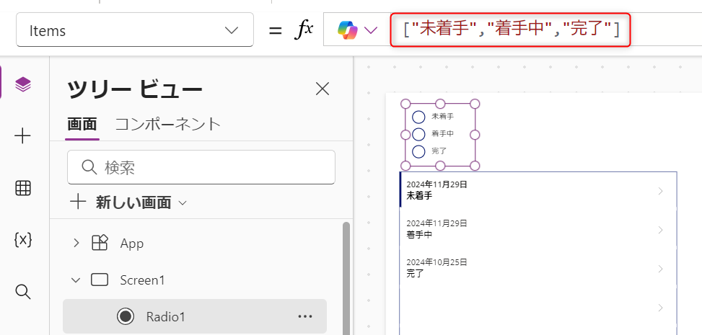This screenshot has width=702, height=335.
Task: Click the 2024年11月29日 着手中 gallery row
Action: click(538, 229)
